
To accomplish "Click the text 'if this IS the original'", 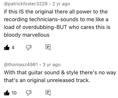I will point(28,12).
